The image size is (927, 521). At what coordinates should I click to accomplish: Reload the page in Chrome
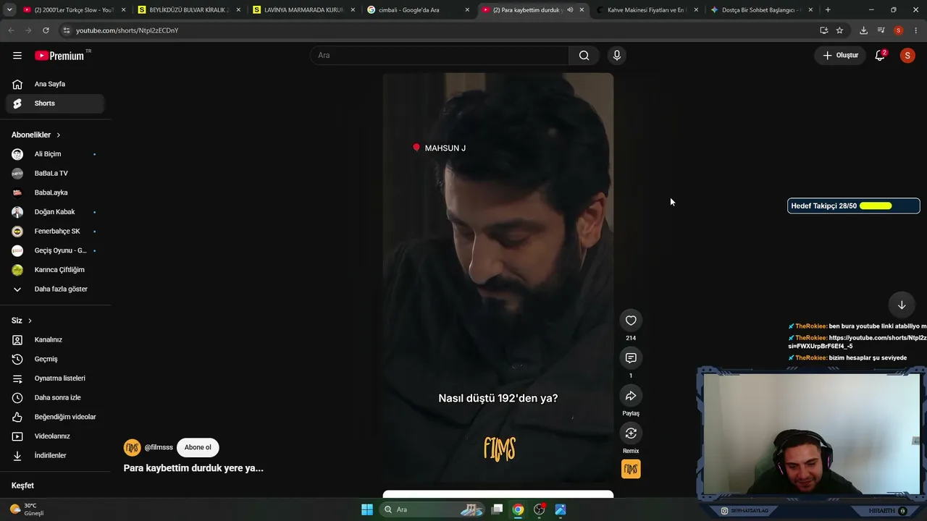[46, 30]
